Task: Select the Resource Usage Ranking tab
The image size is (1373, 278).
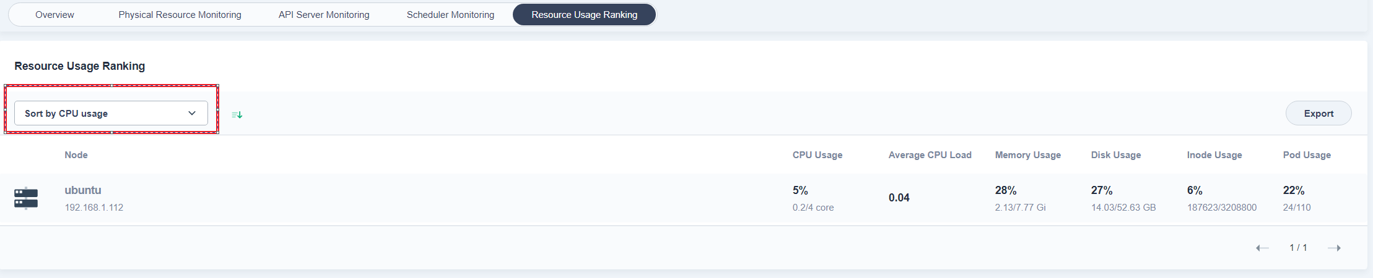Action: click(584, 15)
